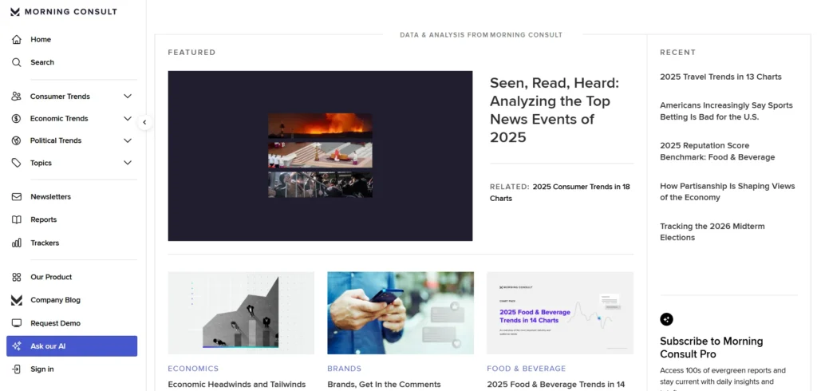Collapse the sidebar with the arrow toggle
Screen dimensions: 817x391
(144, 122)
